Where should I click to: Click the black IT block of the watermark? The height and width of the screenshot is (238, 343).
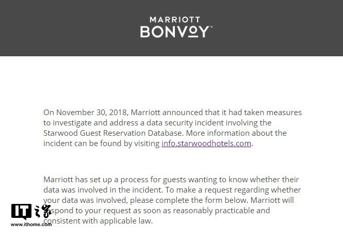(21, 211)
